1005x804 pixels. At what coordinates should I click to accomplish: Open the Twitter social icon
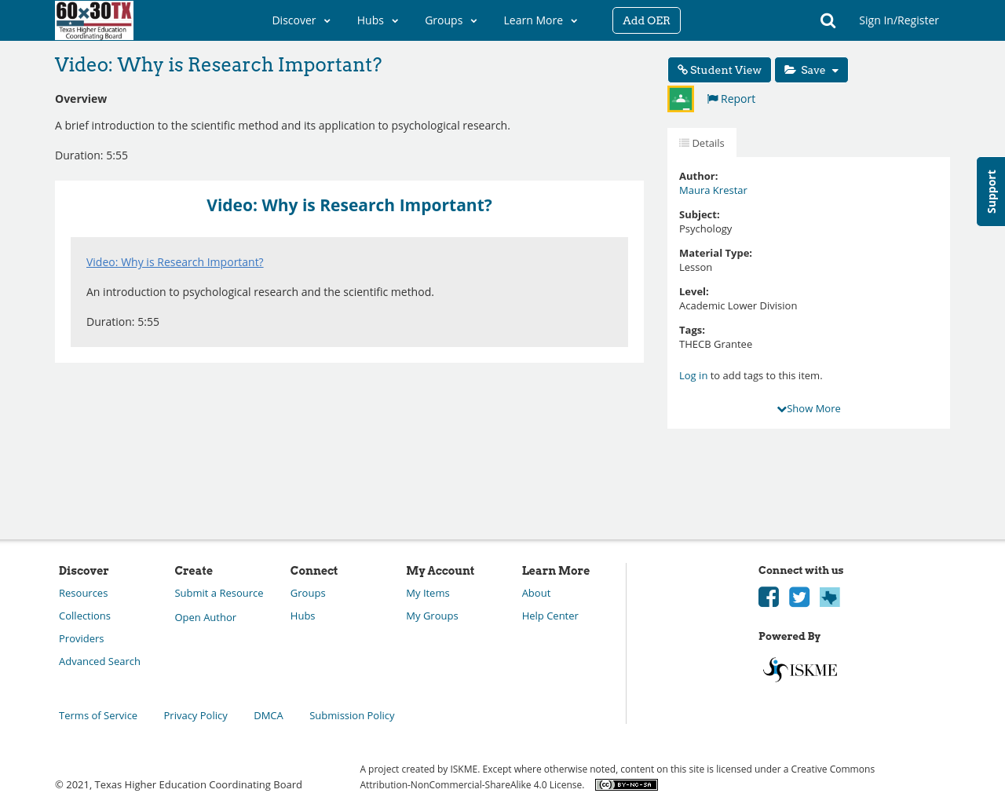(799, 597)
